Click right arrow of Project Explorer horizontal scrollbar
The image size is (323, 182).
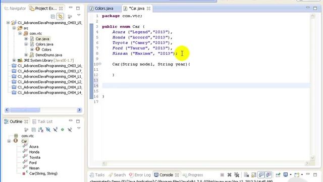pos(79,110)
